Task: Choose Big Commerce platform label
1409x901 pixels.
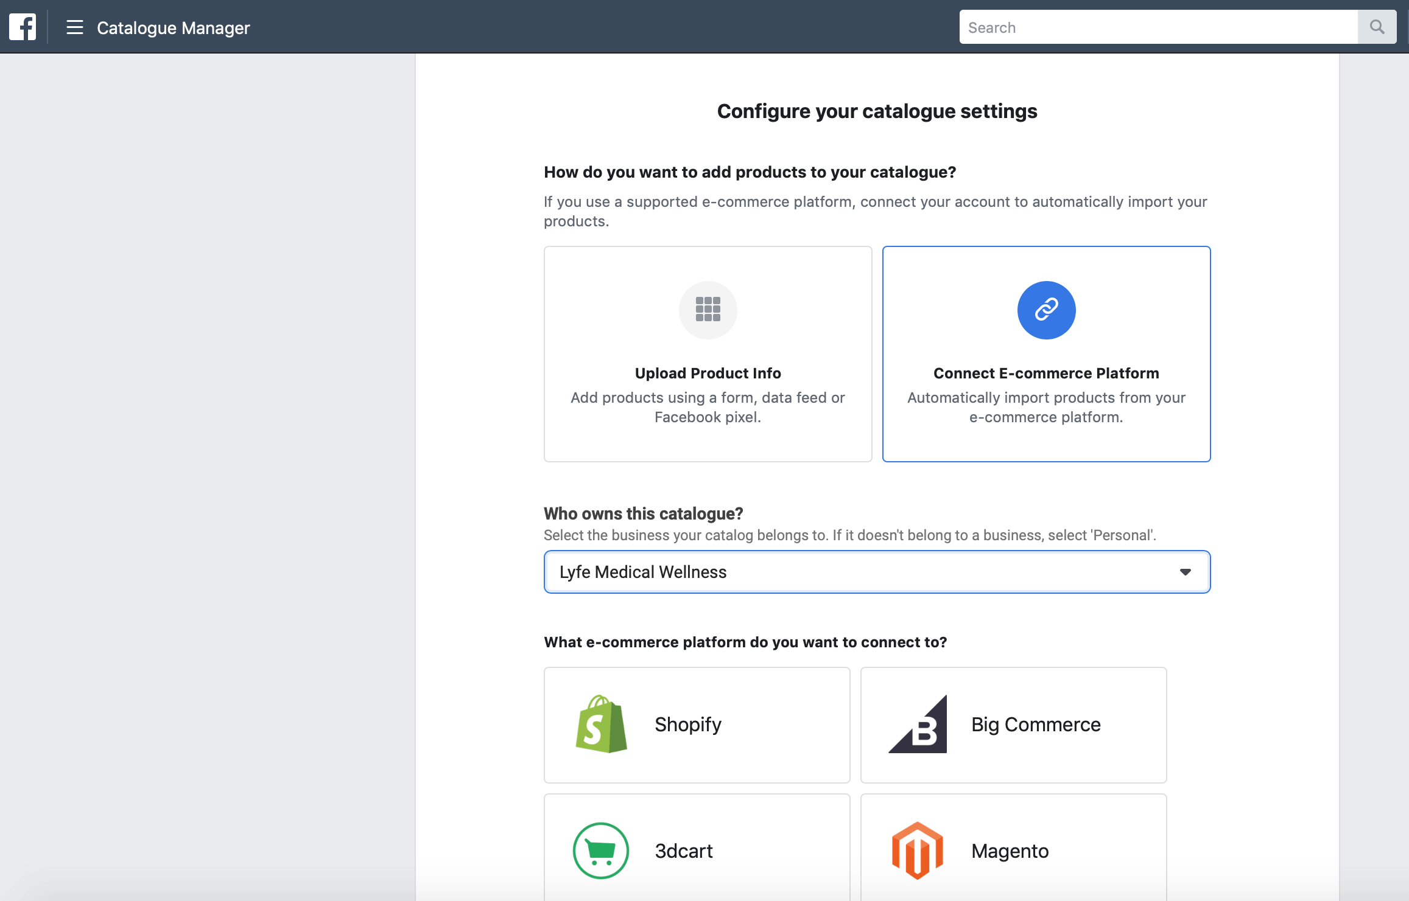Action: click(1036, 725)
